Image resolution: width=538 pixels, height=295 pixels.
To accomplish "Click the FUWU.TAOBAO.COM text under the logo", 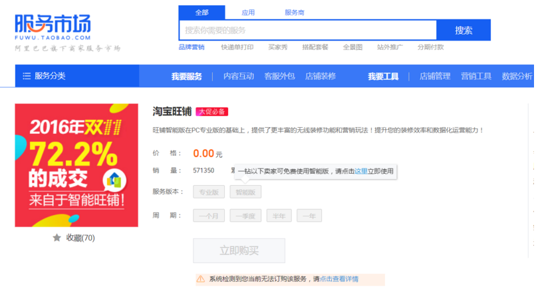I will tap(53, 37).
